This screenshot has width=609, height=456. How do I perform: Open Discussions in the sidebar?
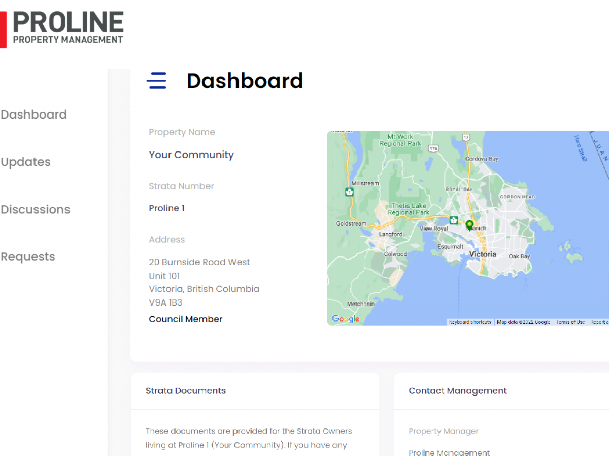coord(35,209)
